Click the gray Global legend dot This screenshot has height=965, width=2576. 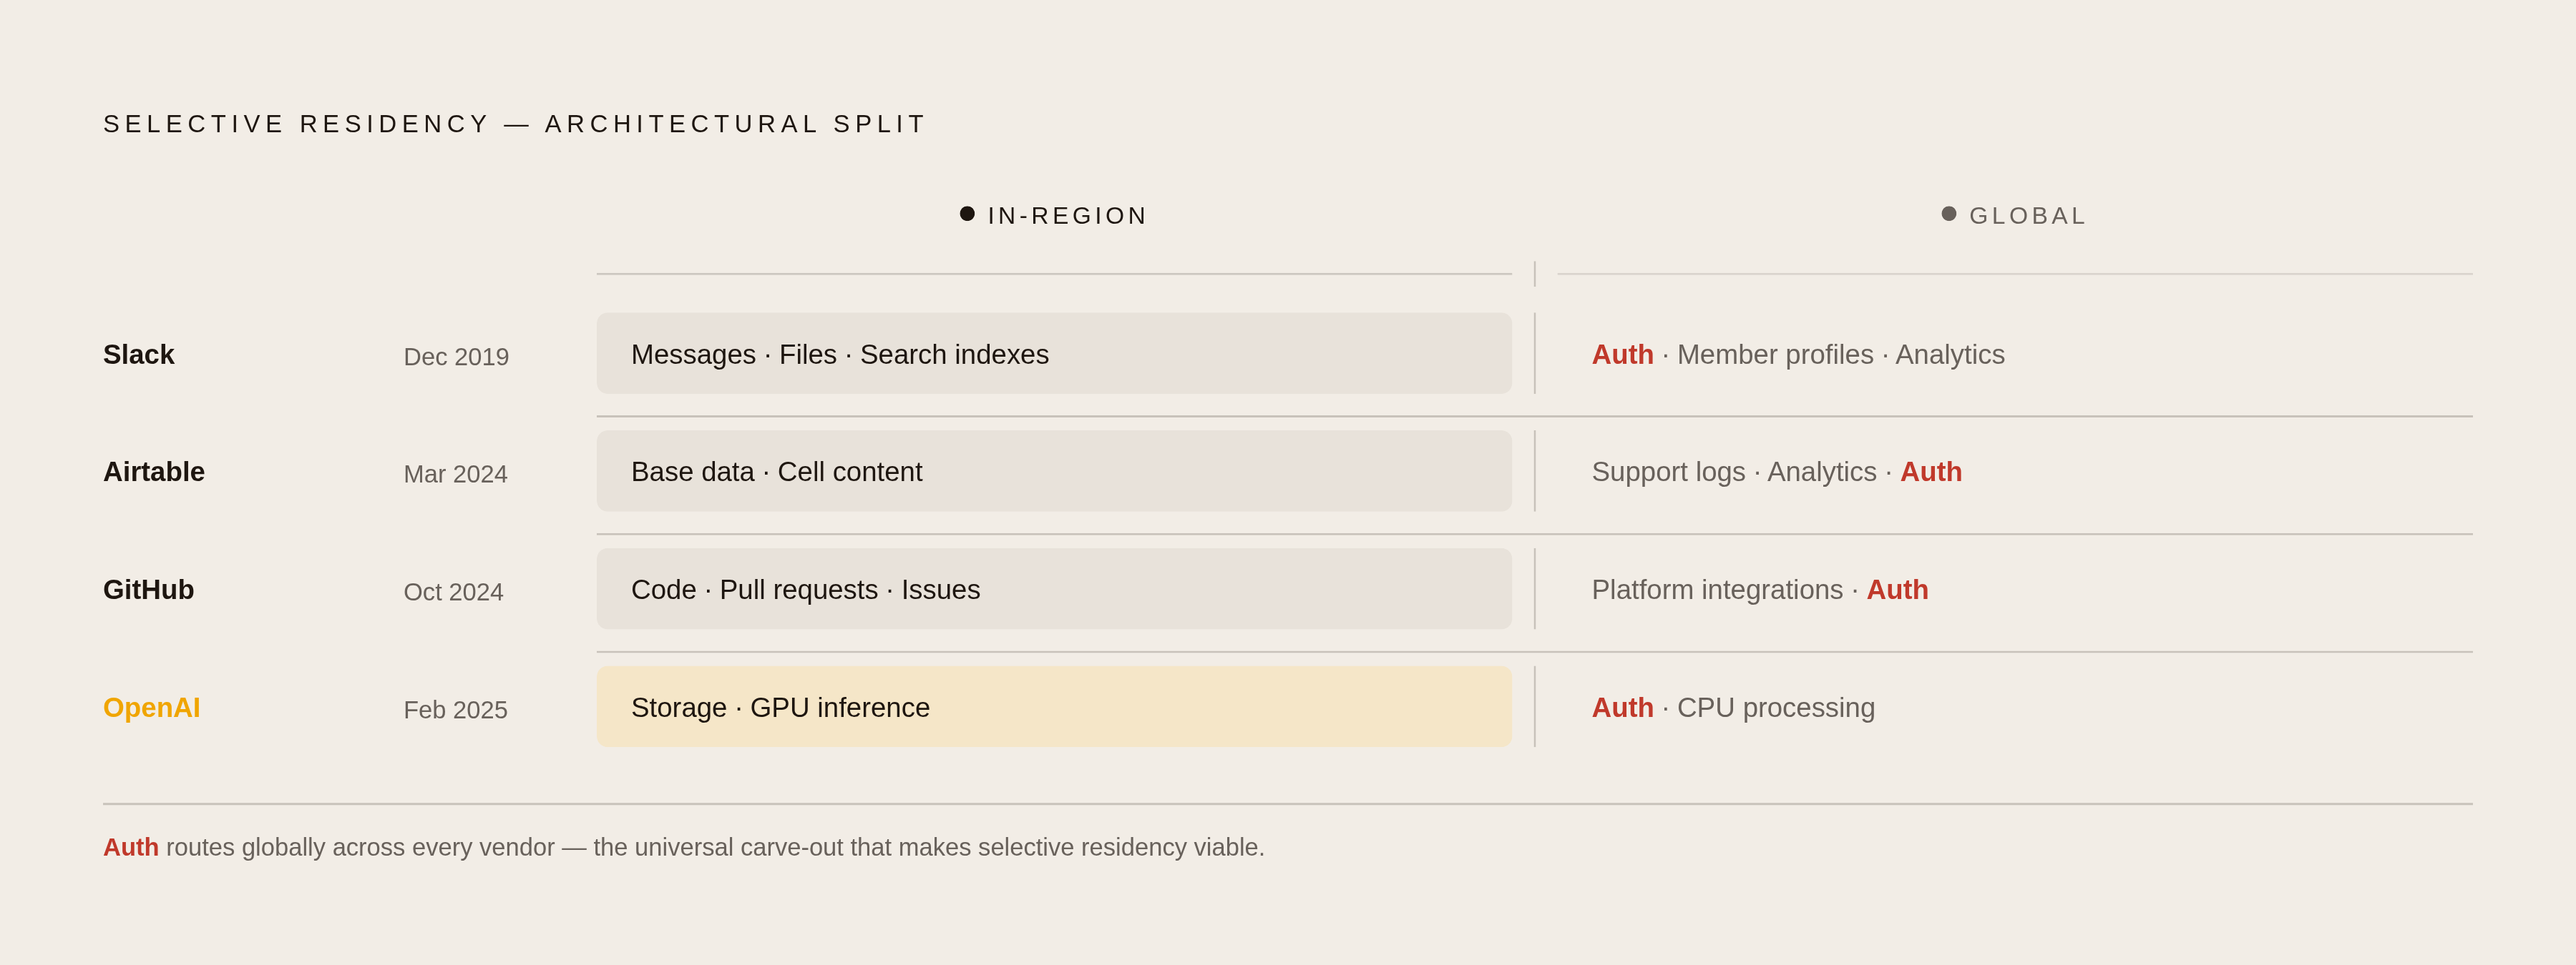click(1948, 214)
